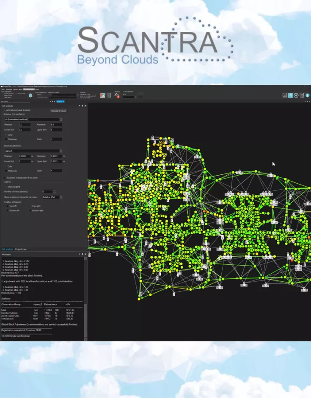Click the highlighted blue tools icon
This screenshot has width=311, height=398.
(290, 95)
